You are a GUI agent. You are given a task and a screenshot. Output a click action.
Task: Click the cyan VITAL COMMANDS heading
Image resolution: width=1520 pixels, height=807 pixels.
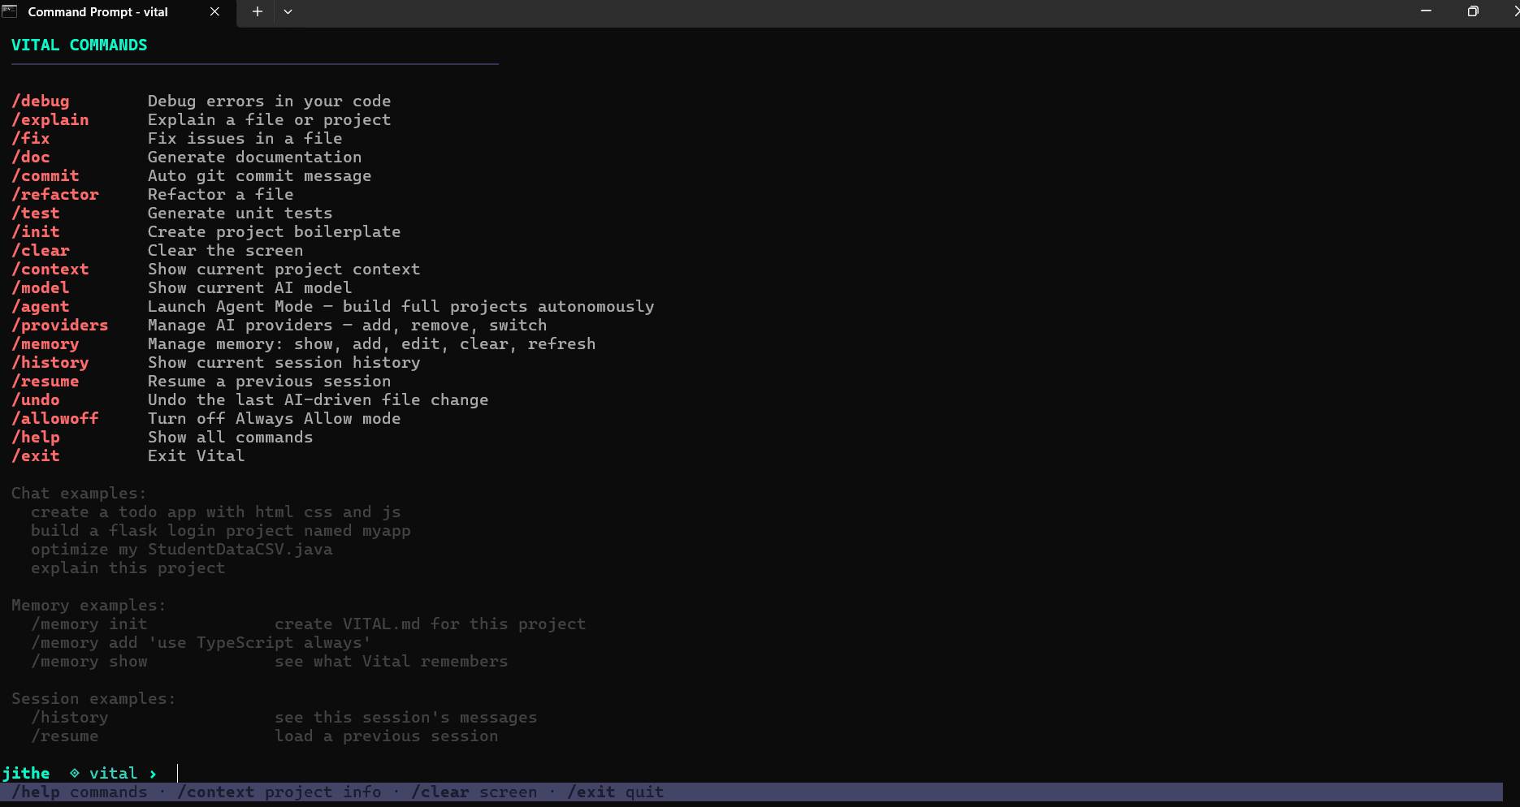[79, 45]
